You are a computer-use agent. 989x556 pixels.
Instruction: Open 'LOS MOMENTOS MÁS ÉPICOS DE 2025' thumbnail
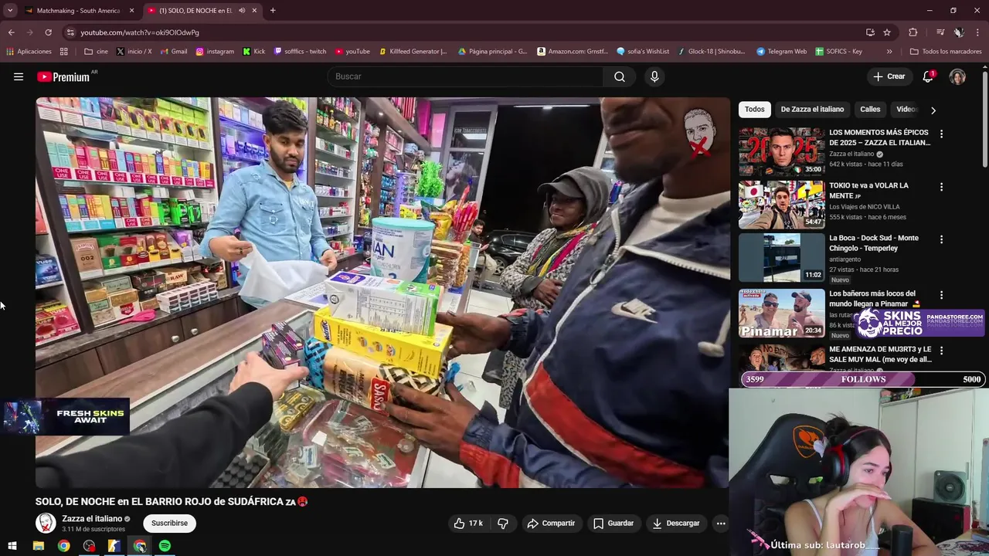pyautogui.click(x=781, y=151)
